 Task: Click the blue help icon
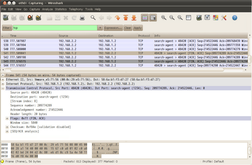click(235, 18)
